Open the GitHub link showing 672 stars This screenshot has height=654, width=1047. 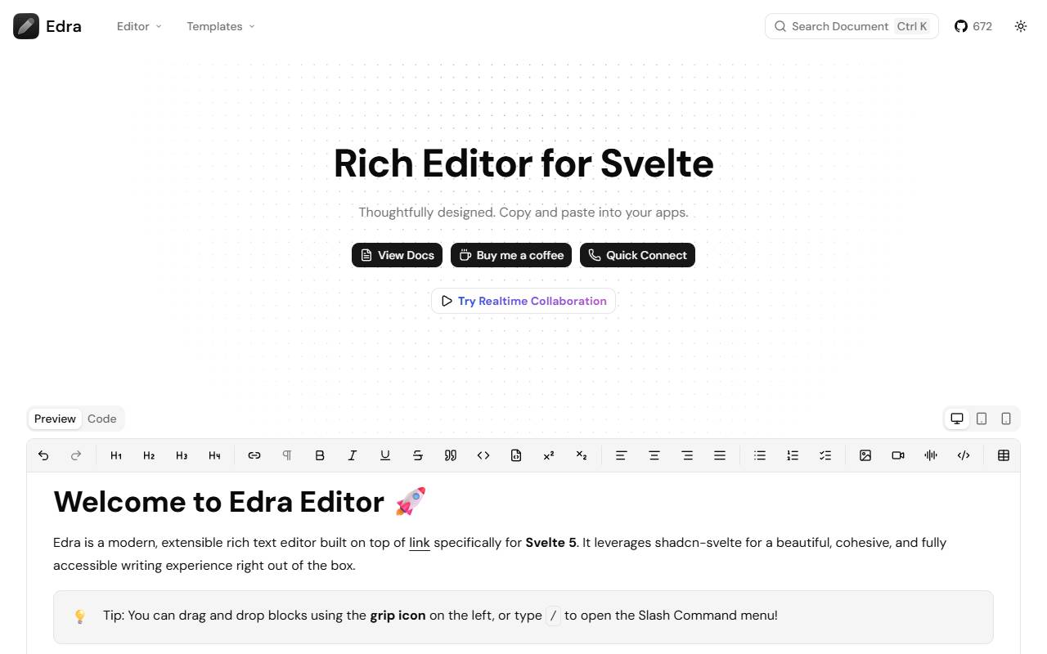pyautogui.click(x=973, y=26)
